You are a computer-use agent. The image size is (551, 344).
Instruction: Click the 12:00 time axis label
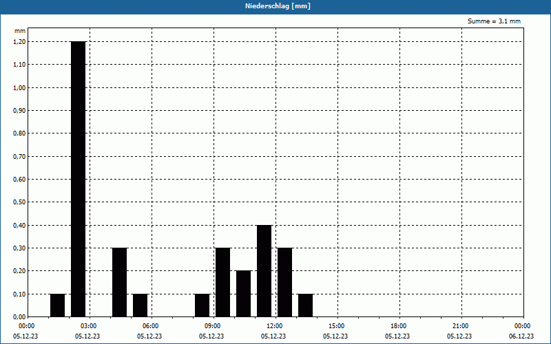coord(275,326)
